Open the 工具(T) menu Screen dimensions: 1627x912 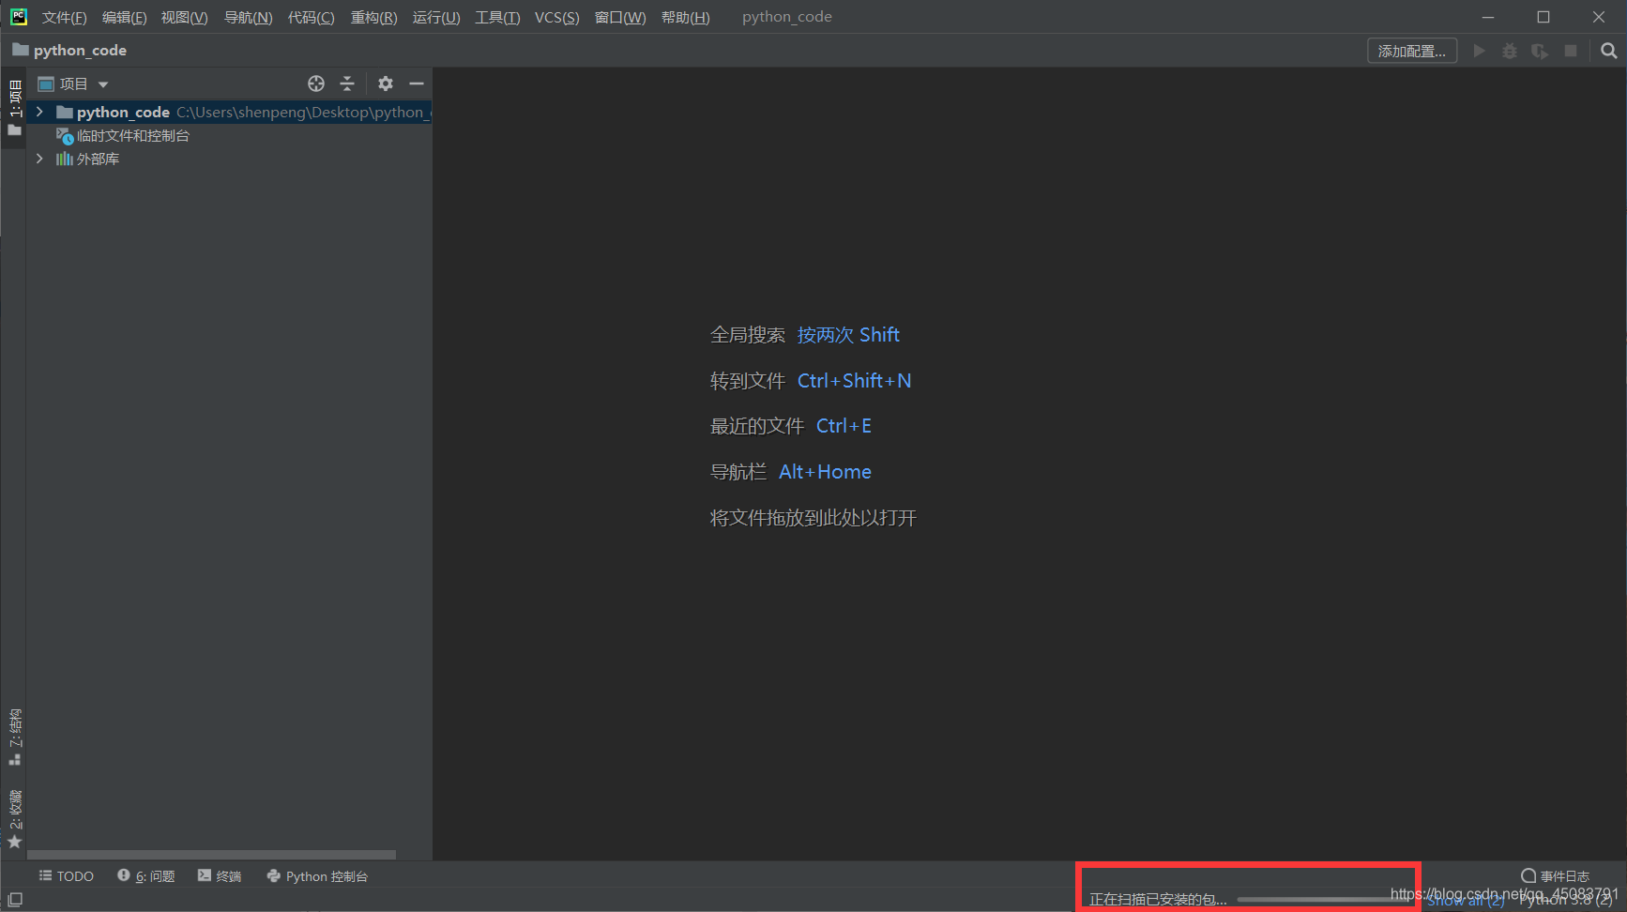(x=497, y=17)
